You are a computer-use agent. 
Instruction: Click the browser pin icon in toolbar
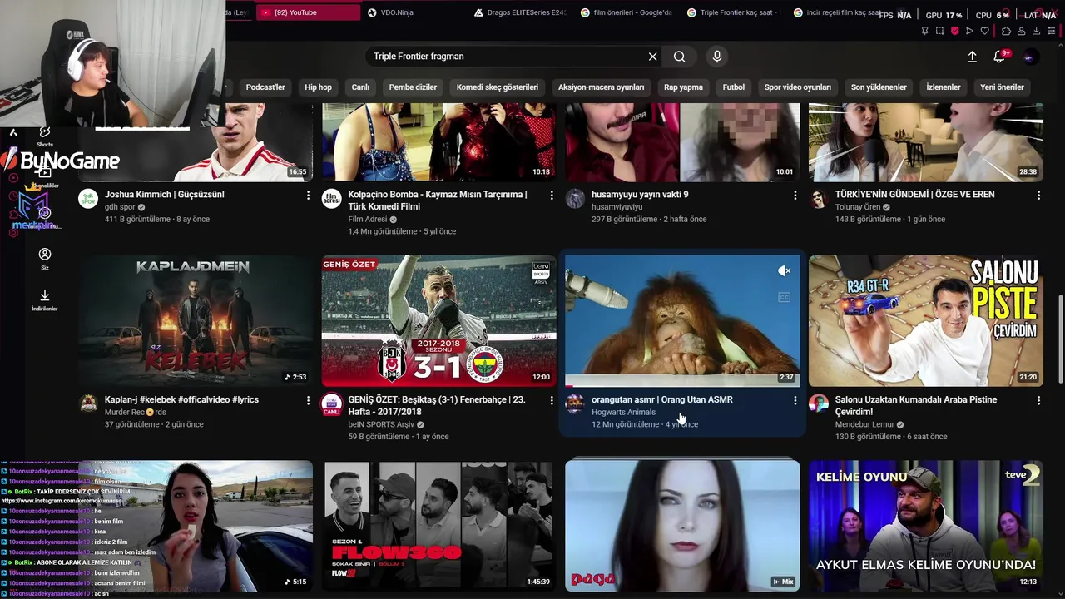pos(924,31)
